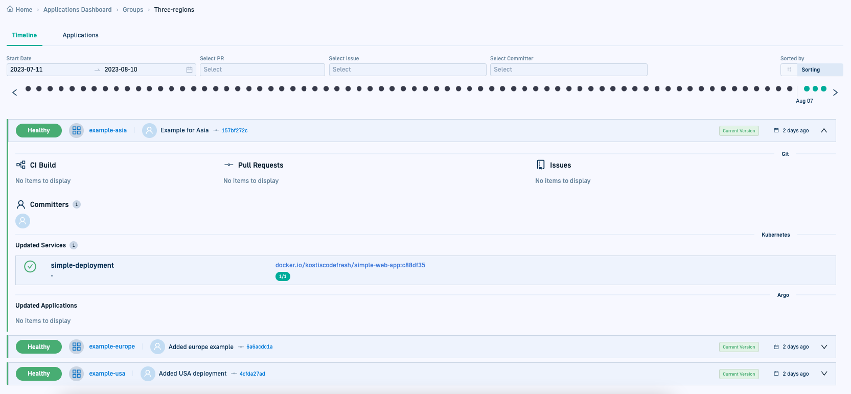Click the example-asia application grid icon
Image resolution: width=851 pixels, height=394 pixels.
coord(77,130)
